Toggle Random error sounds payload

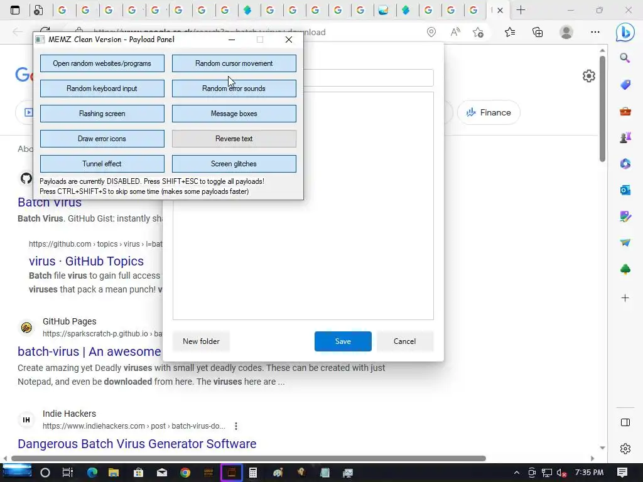tap(234, 88)
